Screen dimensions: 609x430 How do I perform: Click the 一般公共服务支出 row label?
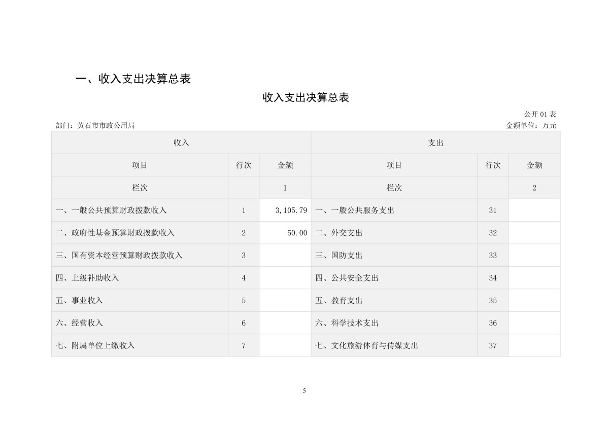point(355,210)
